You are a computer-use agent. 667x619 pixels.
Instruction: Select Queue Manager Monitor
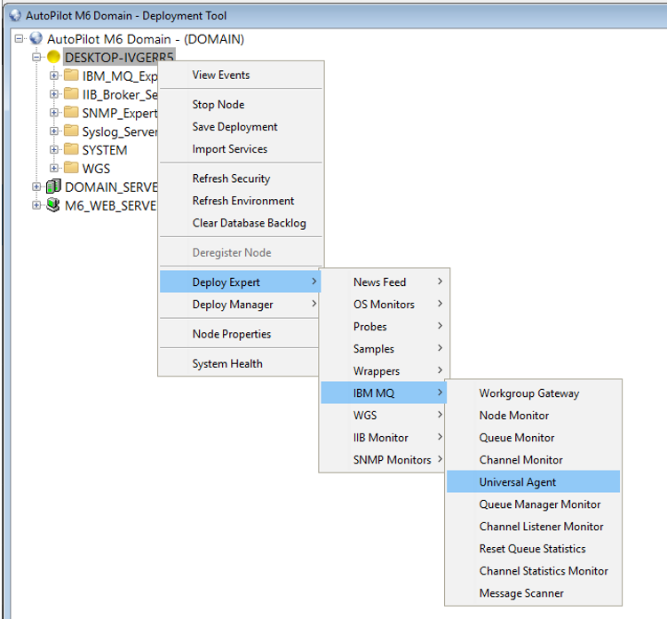click(x=534, y=504)
